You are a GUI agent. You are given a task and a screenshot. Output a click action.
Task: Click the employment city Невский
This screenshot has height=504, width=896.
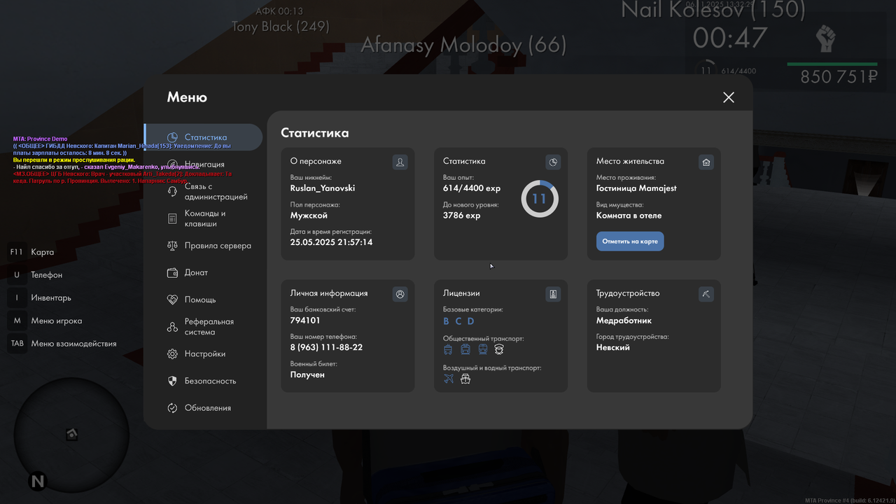[613, 347]
